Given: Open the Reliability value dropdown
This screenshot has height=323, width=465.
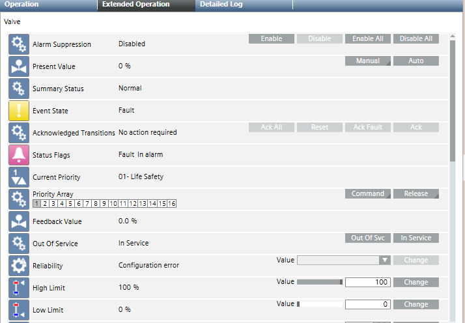Looking at the screenshot, I should pyautogui.click(x=385, y=260).
